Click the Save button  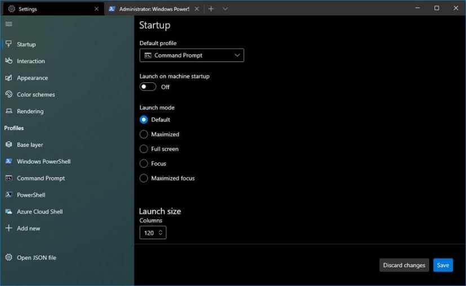click(x=443, y=265)
